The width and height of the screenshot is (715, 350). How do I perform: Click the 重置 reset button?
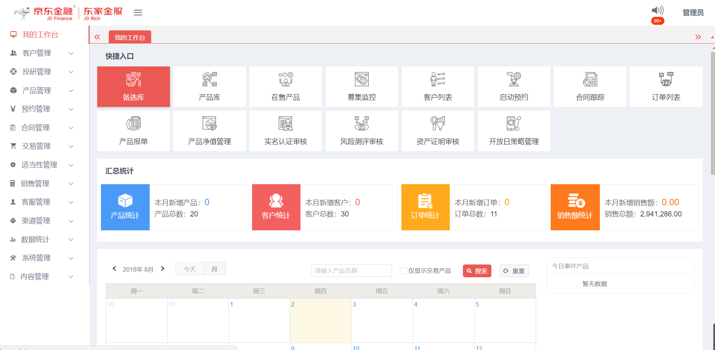coord(514,271)
